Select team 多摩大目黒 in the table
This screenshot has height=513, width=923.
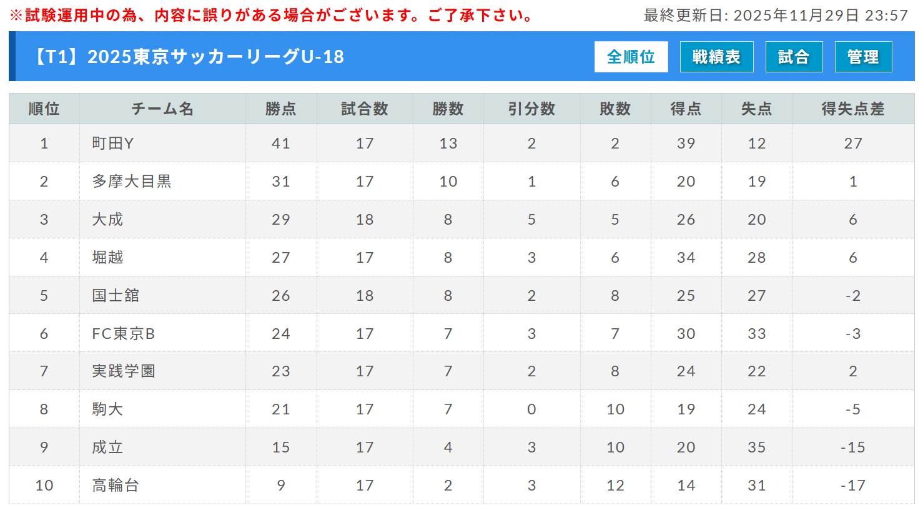click(132, 182)
